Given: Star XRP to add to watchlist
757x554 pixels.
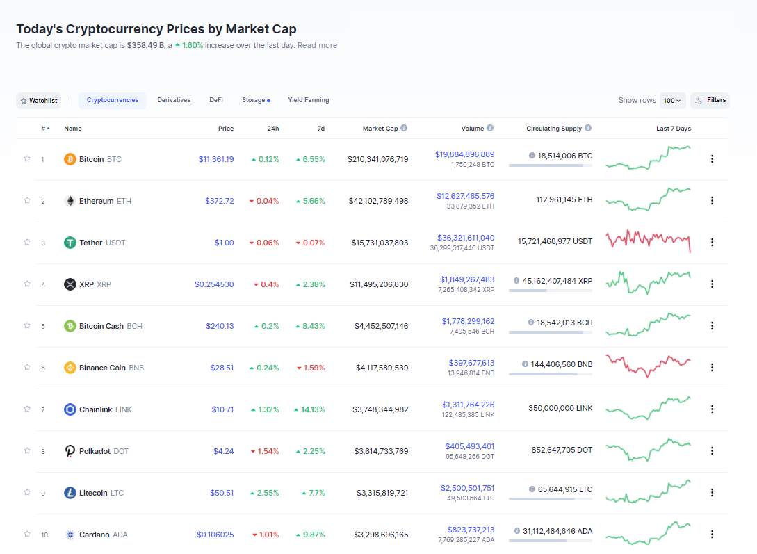Looking at the screenshot, I should pyautogui.click(x=27, y=284).
